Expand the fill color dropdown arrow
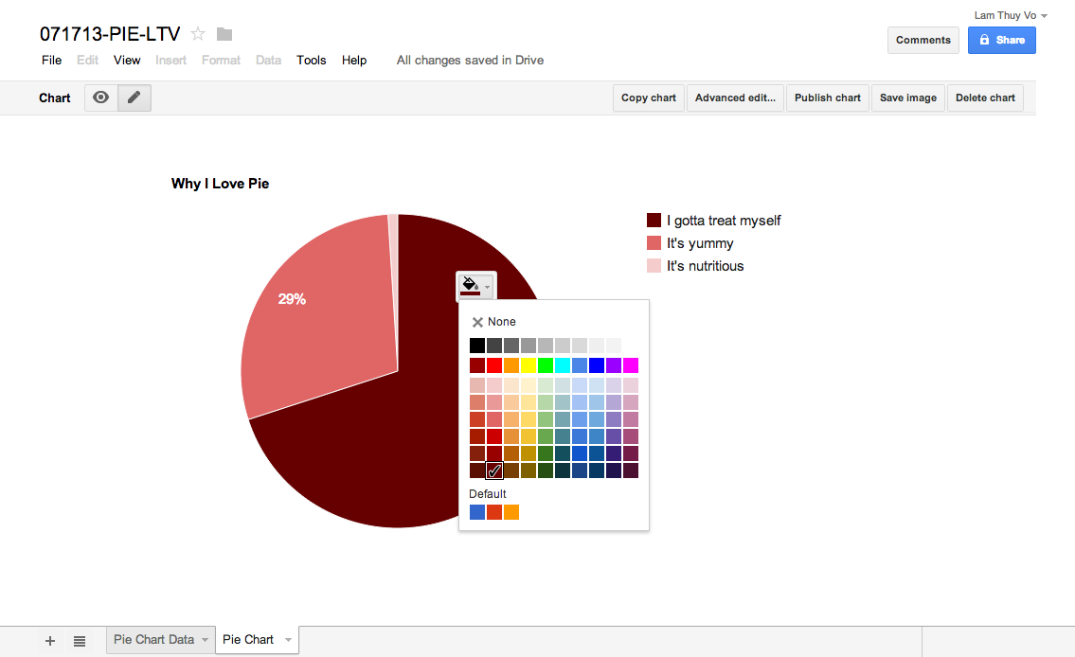The height and width of the screenshot is (657, 1075). coord(488,287)
